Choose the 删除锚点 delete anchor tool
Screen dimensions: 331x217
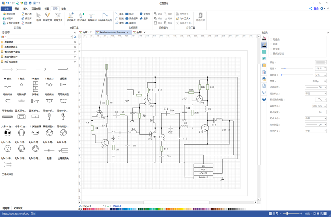pyautogui.click(x=92, y=17)
